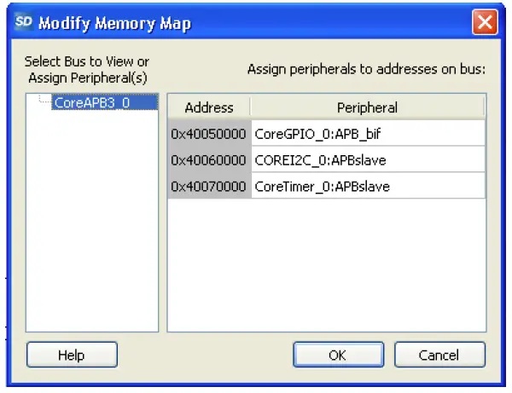Select address 0x40070000 cell

[x=209, y=185]
